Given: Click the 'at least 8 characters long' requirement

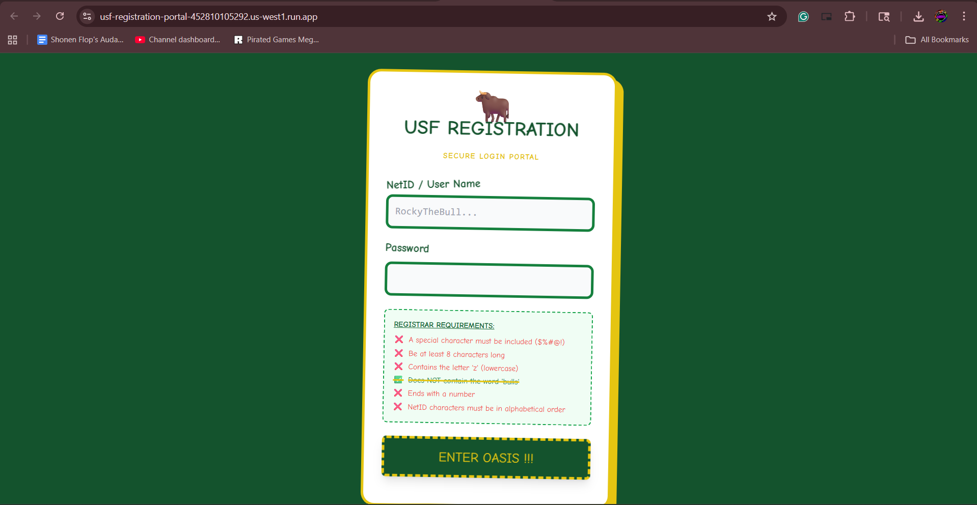Looking at the screenshot, I should pyautogui.click(x=456, y=354).
